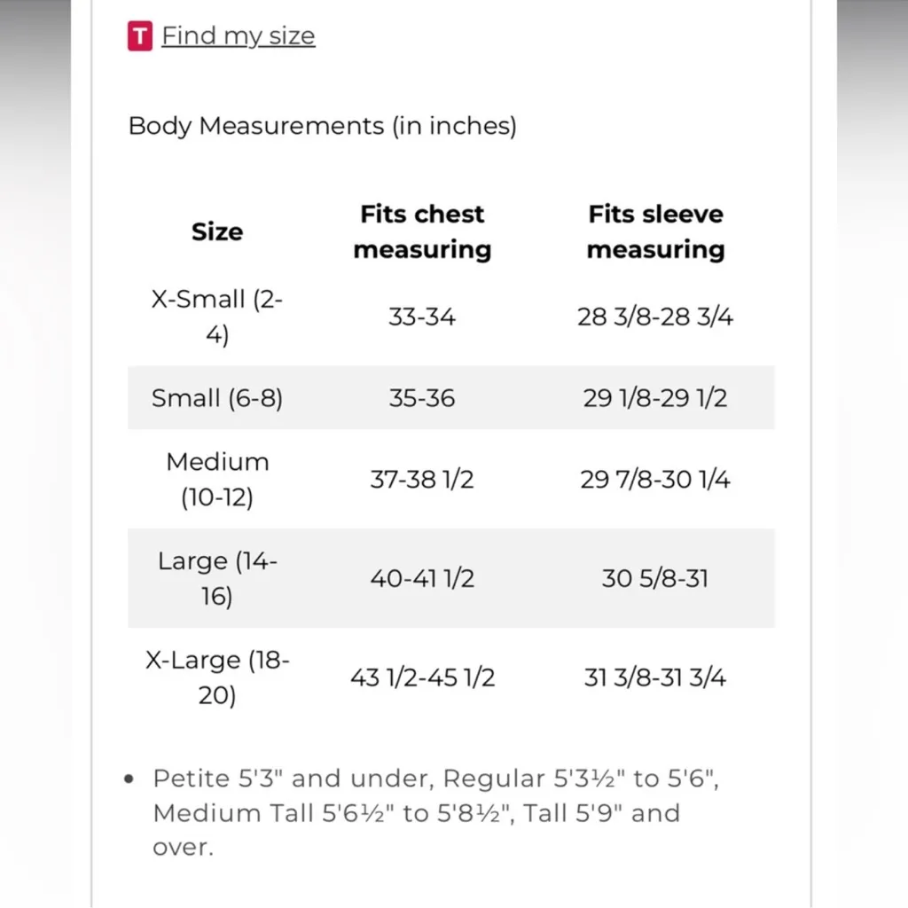The image size is (908, 908).
Task: Select the X-Small (2-4) size row label
Action: pos(217,318)
